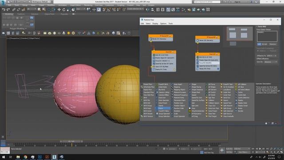Open the Display menu in Particle View
The image size is (284, 160).
point(155,24)
